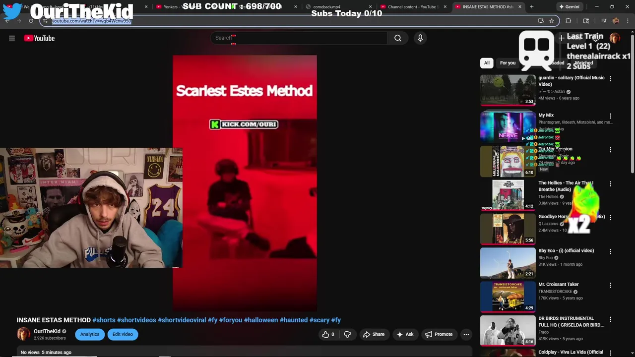Open options for My Mix
This screenshot has height=357, width=635.
(x=611, y=116)
